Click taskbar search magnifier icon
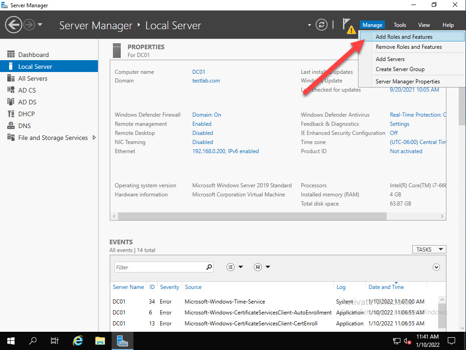Image resolution: width=466 pixels, height=350 pixels. 33,341
